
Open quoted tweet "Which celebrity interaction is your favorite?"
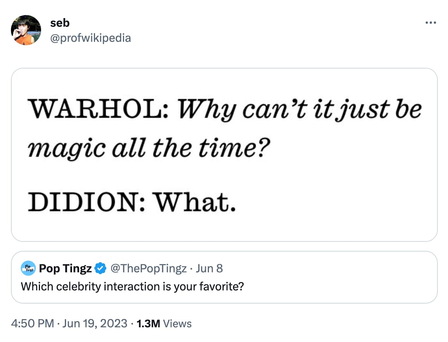132,287
